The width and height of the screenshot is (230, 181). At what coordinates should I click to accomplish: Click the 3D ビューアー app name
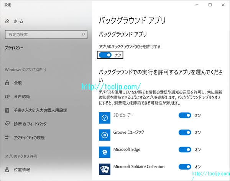123,115
